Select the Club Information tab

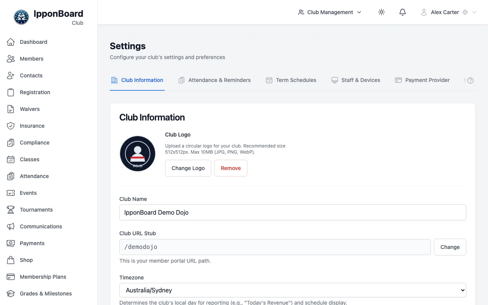tap(137, 80)
